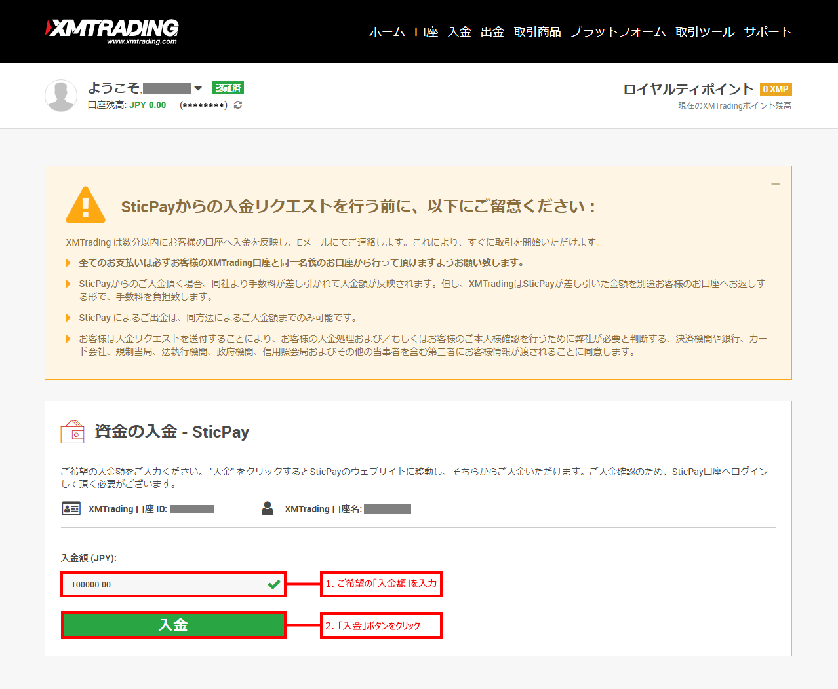Click the green 入金 deposit button
Image resolution: width=838 pixels, height=689 pixels.
point(174,625)
